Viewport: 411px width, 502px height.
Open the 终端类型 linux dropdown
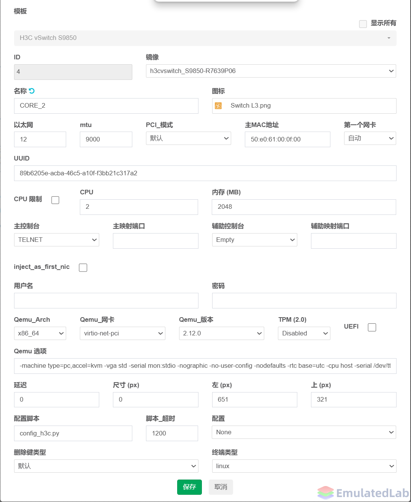tap(304, 466)
